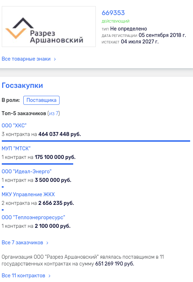Click the amount 3 500 000 руб.

tap(53, 180)
